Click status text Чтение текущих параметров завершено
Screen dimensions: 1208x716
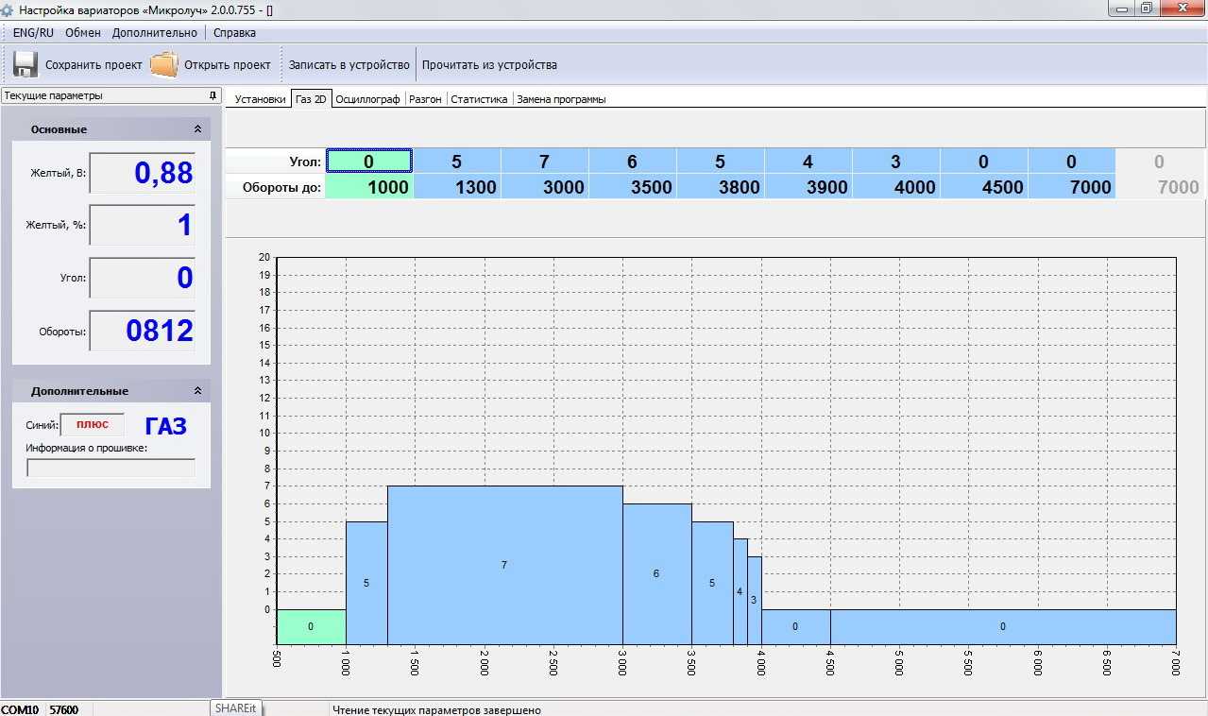(436, 709)
